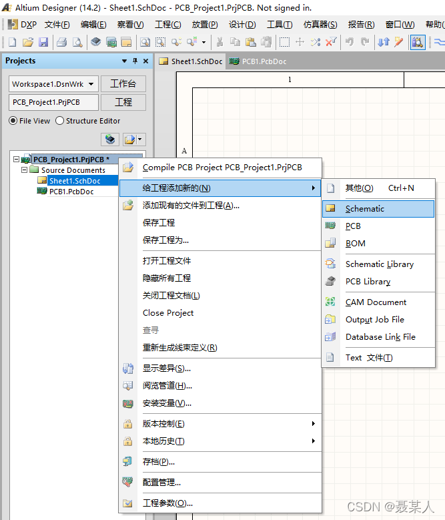Click the 工作台 button
Viewport: 445px width, 520px height.
click(x=123, y=83)
